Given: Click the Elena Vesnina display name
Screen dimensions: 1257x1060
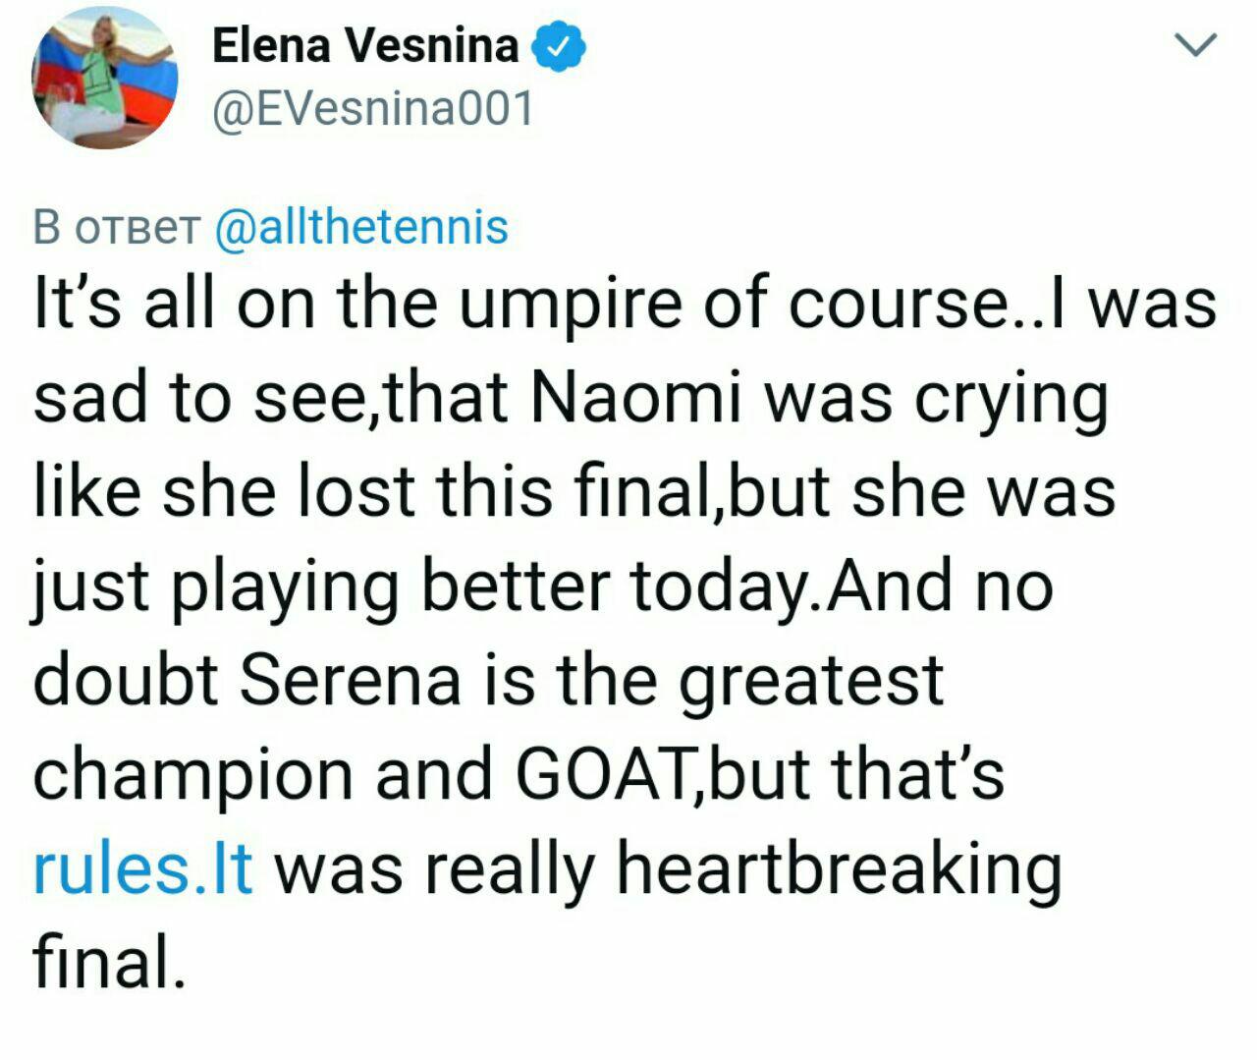Looking at the screenshot, I should click(x=365, y=46).
